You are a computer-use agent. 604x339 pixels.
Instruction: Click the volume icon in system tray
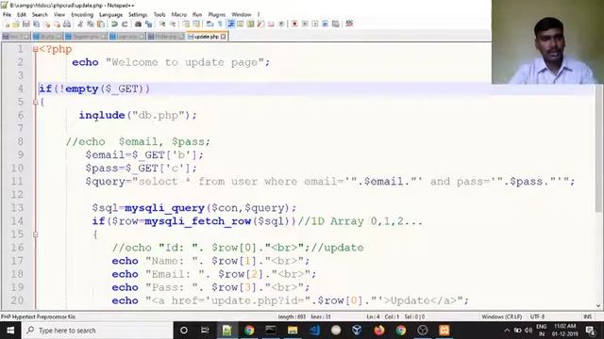(528, 331)
